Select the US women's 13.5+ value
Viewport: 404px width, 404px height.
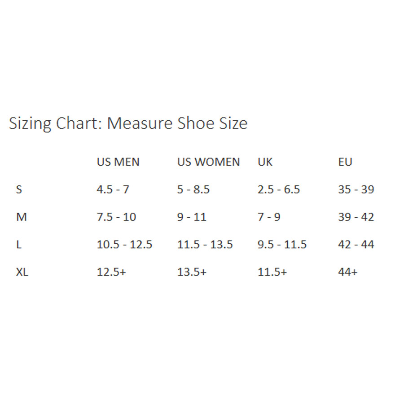192,272
